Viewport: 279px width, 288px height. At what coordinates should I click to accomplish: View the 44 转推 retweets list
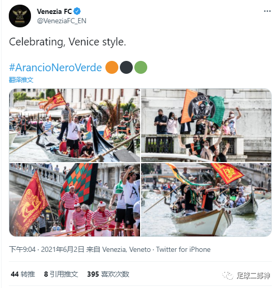pyautogui.click(x=23, y=274)
